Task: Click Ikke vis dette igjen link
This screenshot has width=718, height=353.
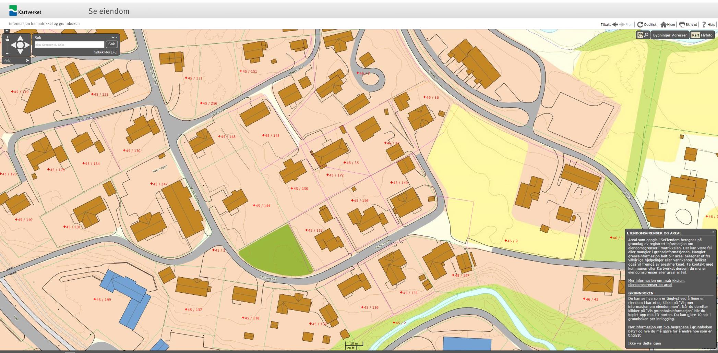Action: coord(644,343)
